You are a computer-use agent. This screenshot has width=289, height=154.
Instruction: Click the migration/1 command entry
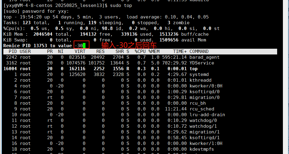tap(205, 132)
